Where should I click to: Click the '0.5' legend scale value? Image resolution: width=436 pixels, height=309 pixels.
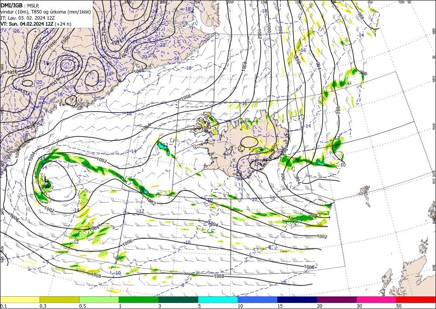(x=82, y=306)
